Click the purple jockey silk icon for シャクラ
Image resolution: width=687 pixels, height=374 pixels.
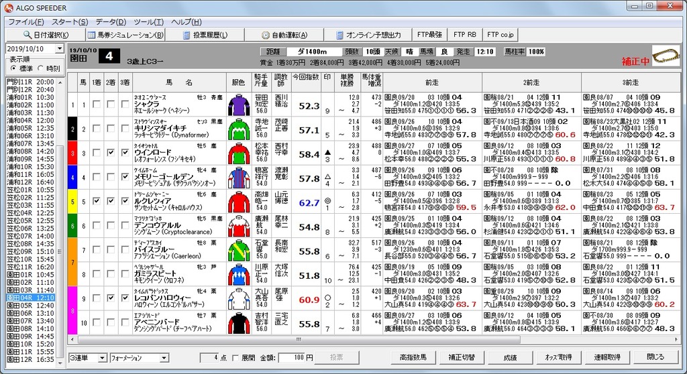[239, 105]
